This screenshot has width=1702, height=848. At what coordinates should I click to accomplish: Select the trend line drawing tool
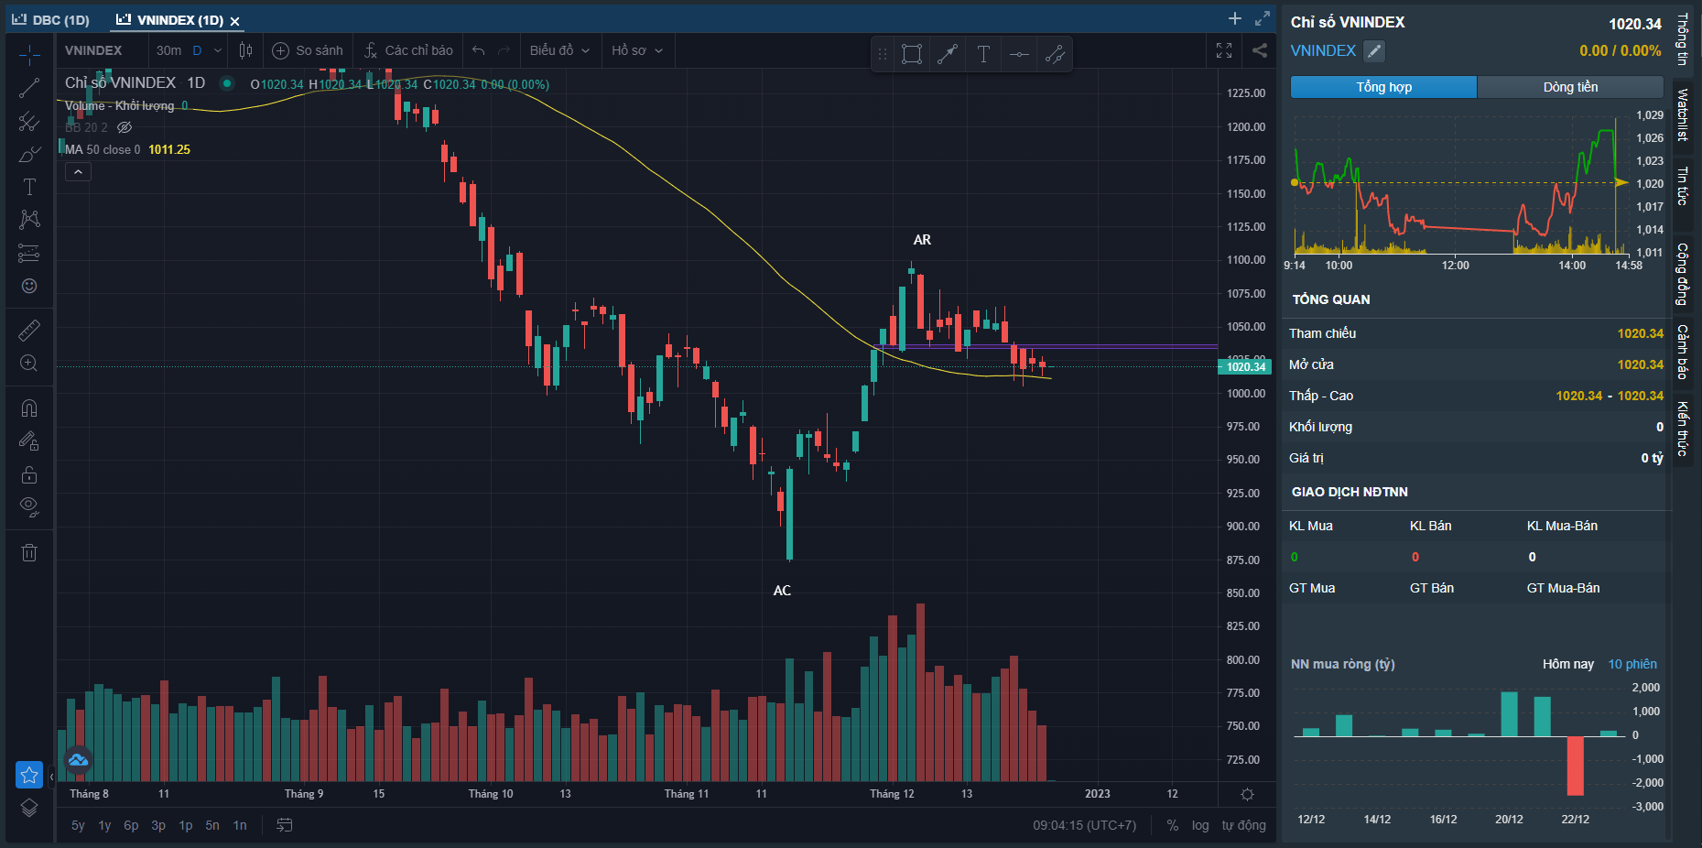(x=29, y=89)
